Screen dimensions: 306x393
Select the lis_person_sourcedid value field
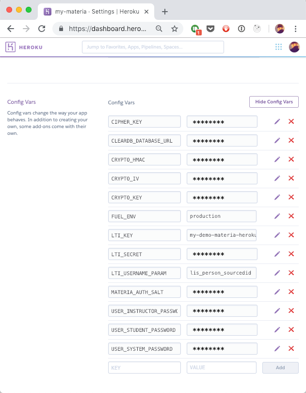pyautogui.click(x=222, y=273)
